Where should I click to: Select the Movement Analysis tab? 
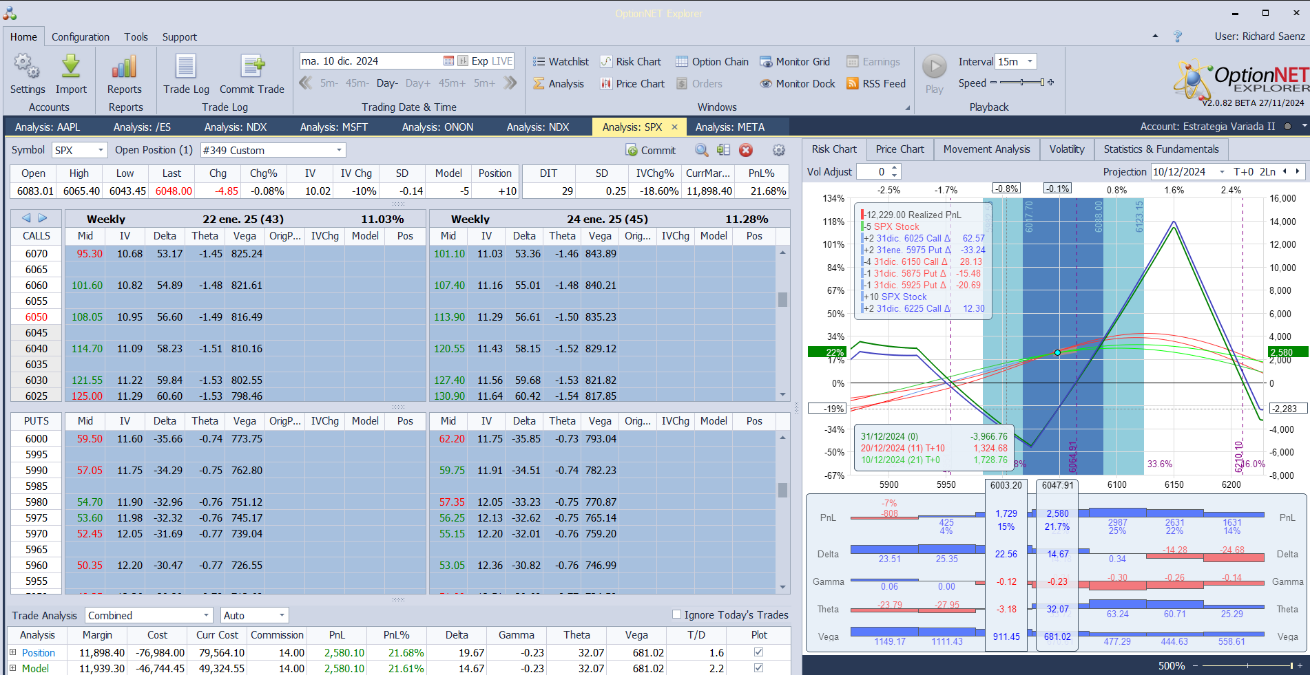(x=986, y=149)
